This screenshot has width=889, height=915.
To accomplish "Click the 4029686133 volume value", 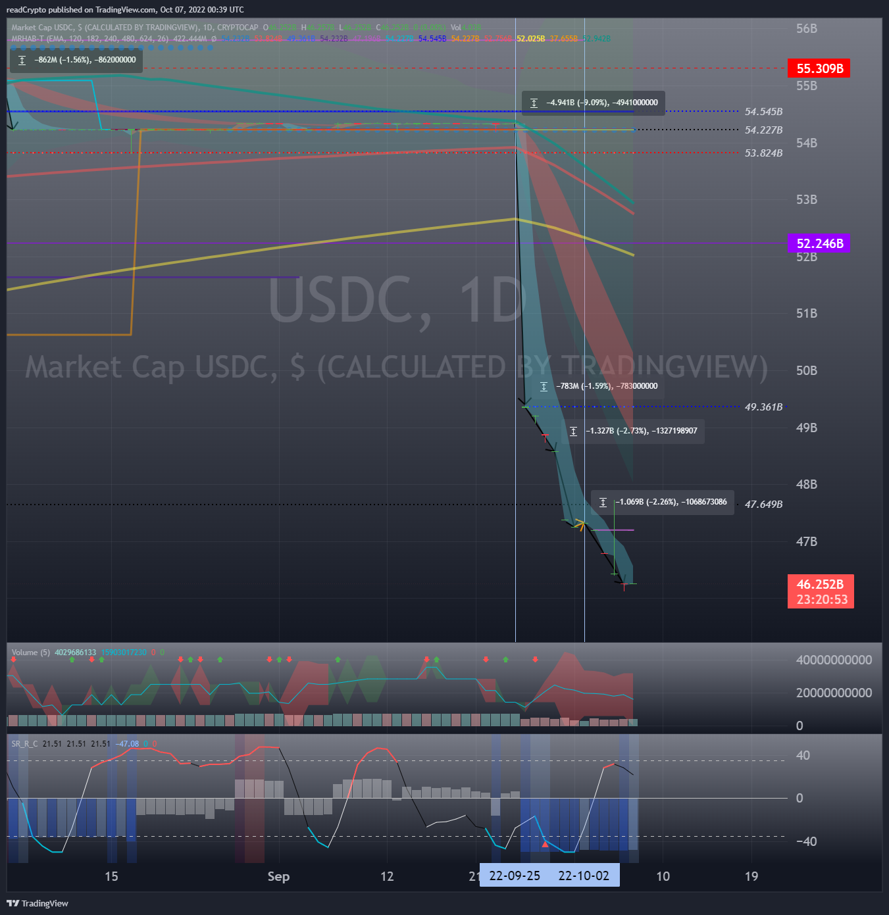I will tap(75, 653).
